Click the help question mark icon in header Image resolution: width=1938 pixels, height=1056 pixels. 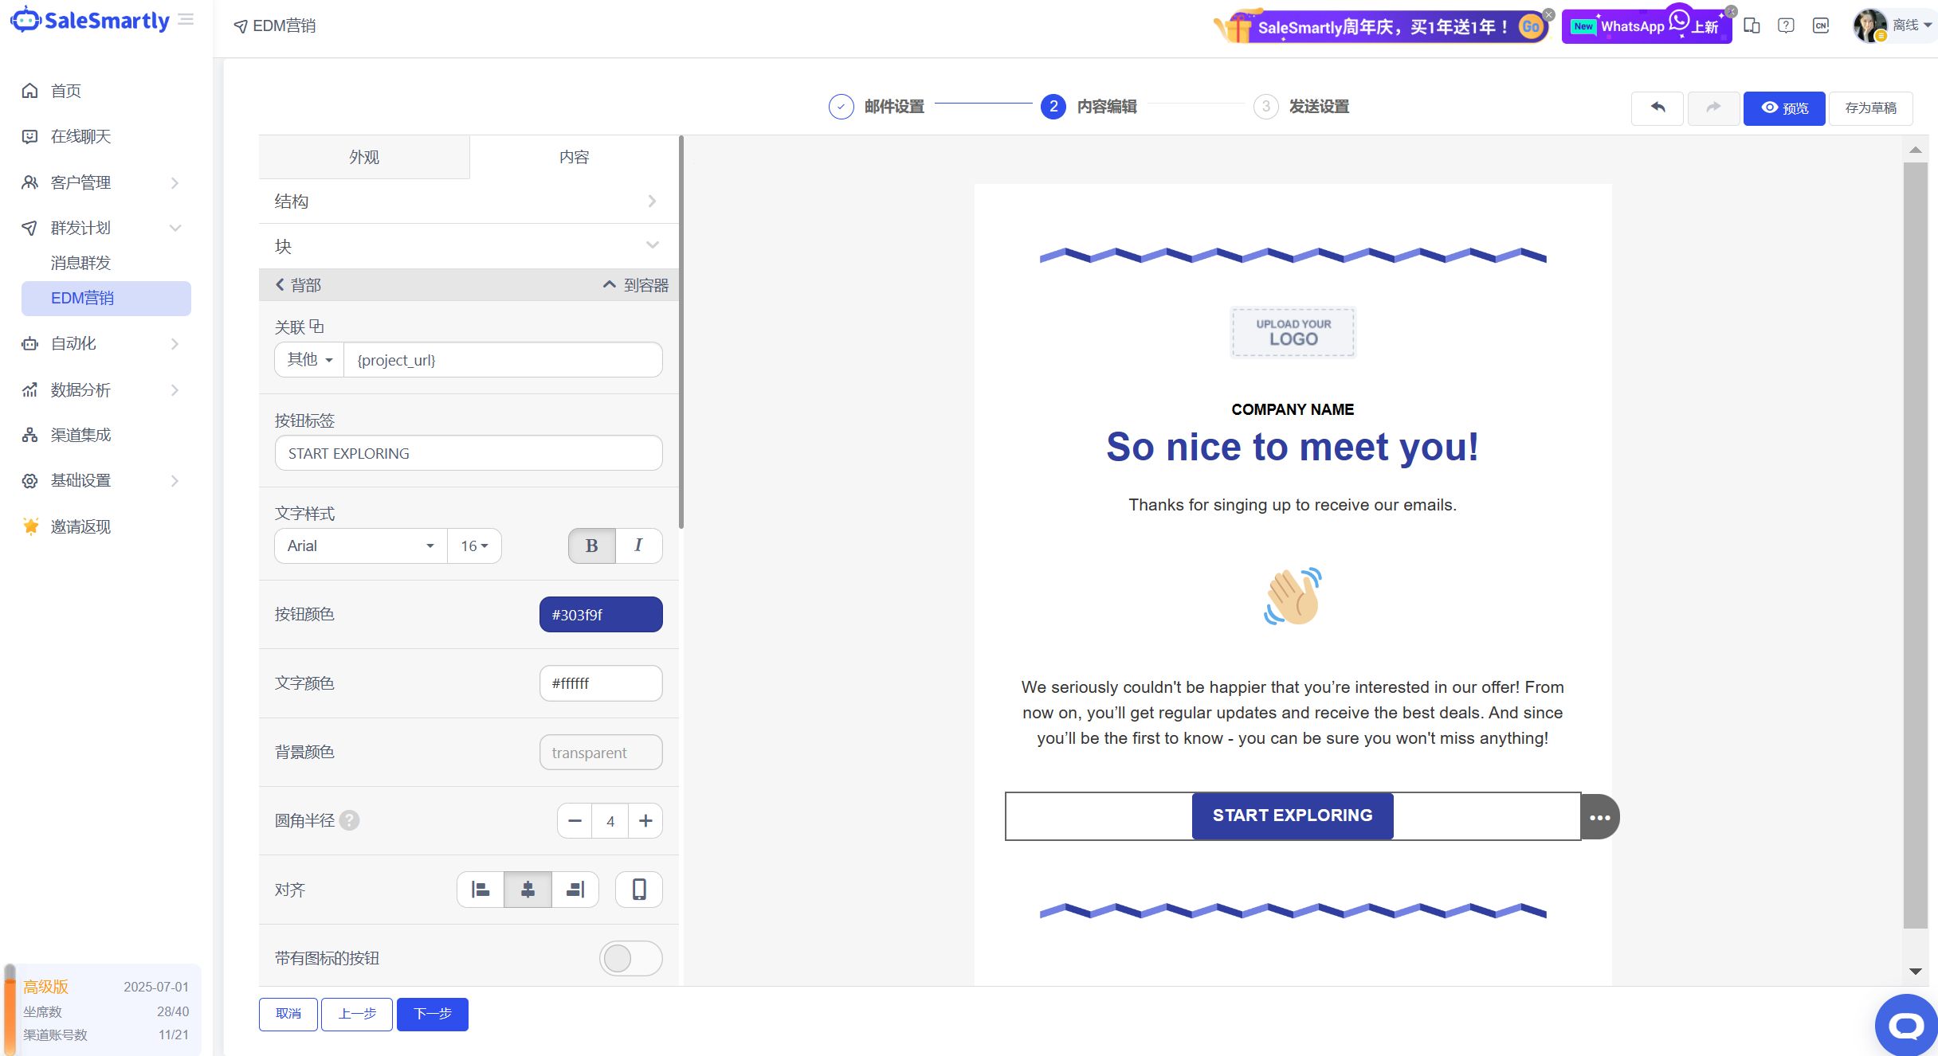click(1786, 25)
